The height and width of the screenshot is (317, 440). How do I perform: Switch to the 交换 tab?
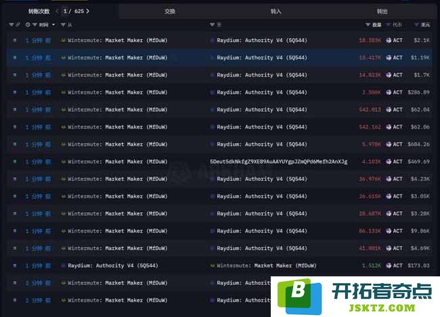169,12
